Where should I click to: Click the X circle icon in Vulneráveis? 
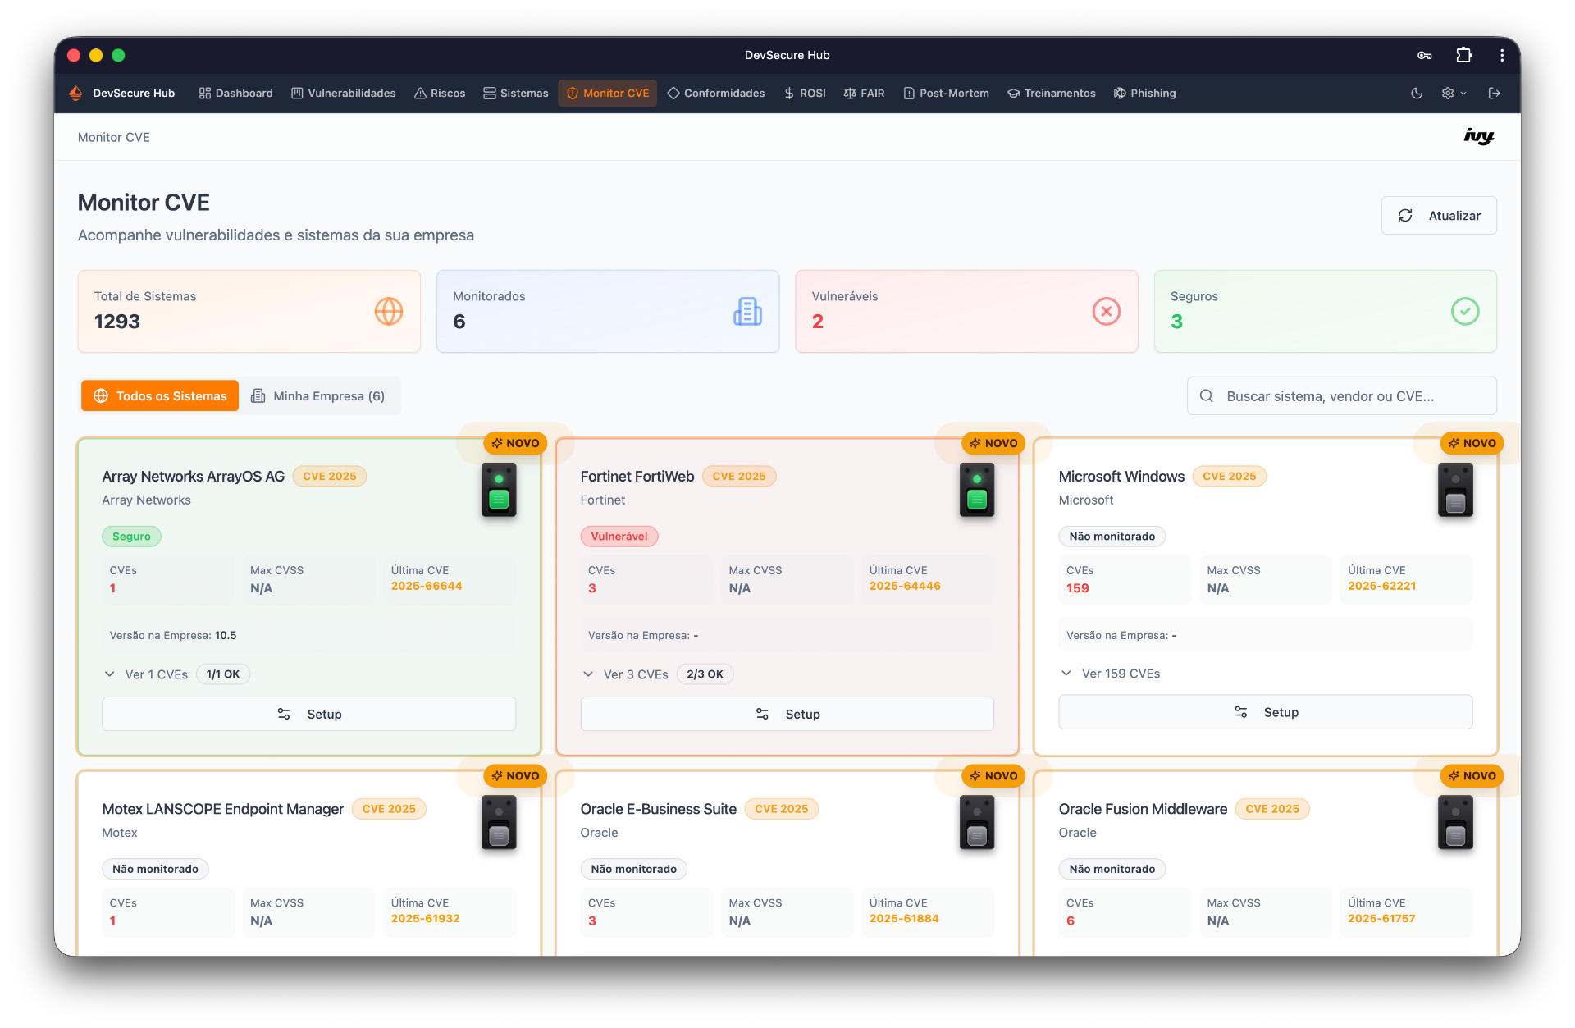(1107, 312)
